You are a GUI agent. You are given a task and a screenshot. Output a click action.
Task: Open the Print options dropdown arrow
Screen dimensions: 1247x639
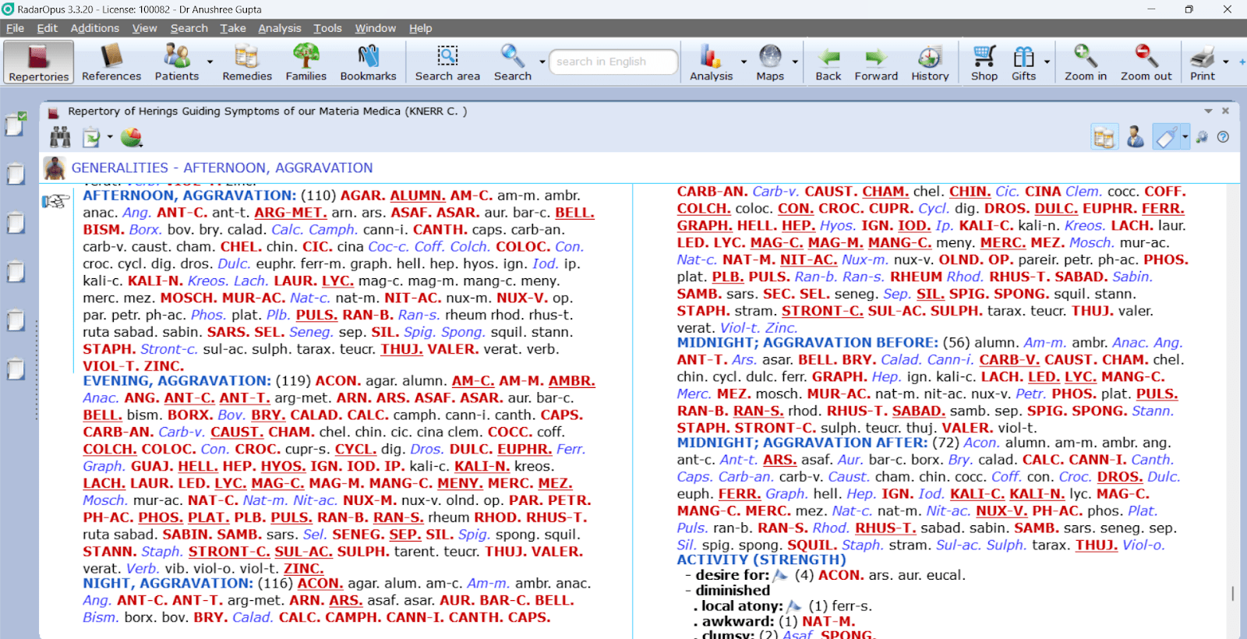click(x=1226, y=62)
